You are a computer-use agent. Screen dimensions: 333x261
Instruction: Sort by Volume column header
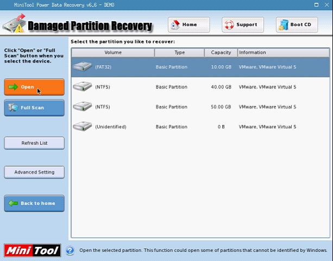coord(113,53)
